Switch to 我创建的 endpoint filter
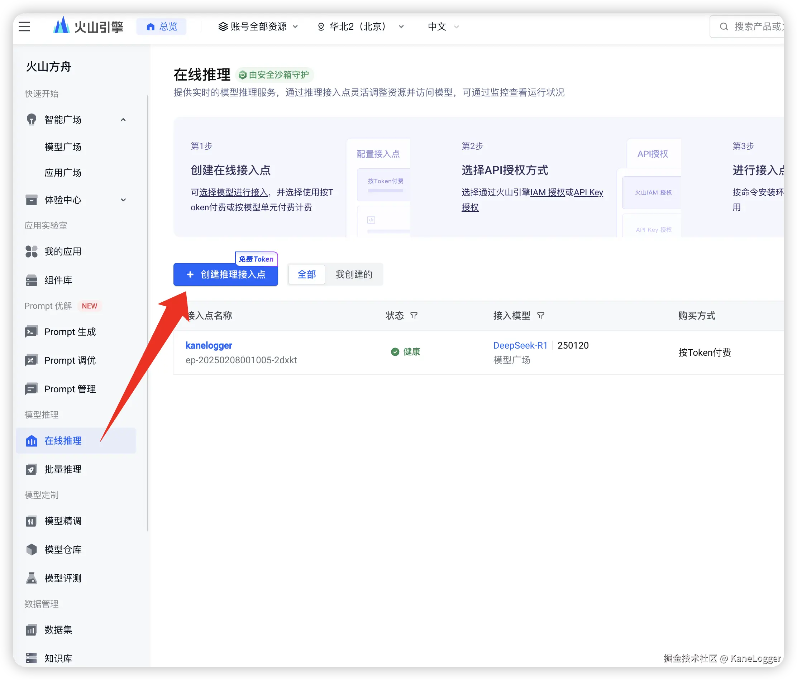The width and height of the screenshot is (797, 680). click(x=354, y=274)
